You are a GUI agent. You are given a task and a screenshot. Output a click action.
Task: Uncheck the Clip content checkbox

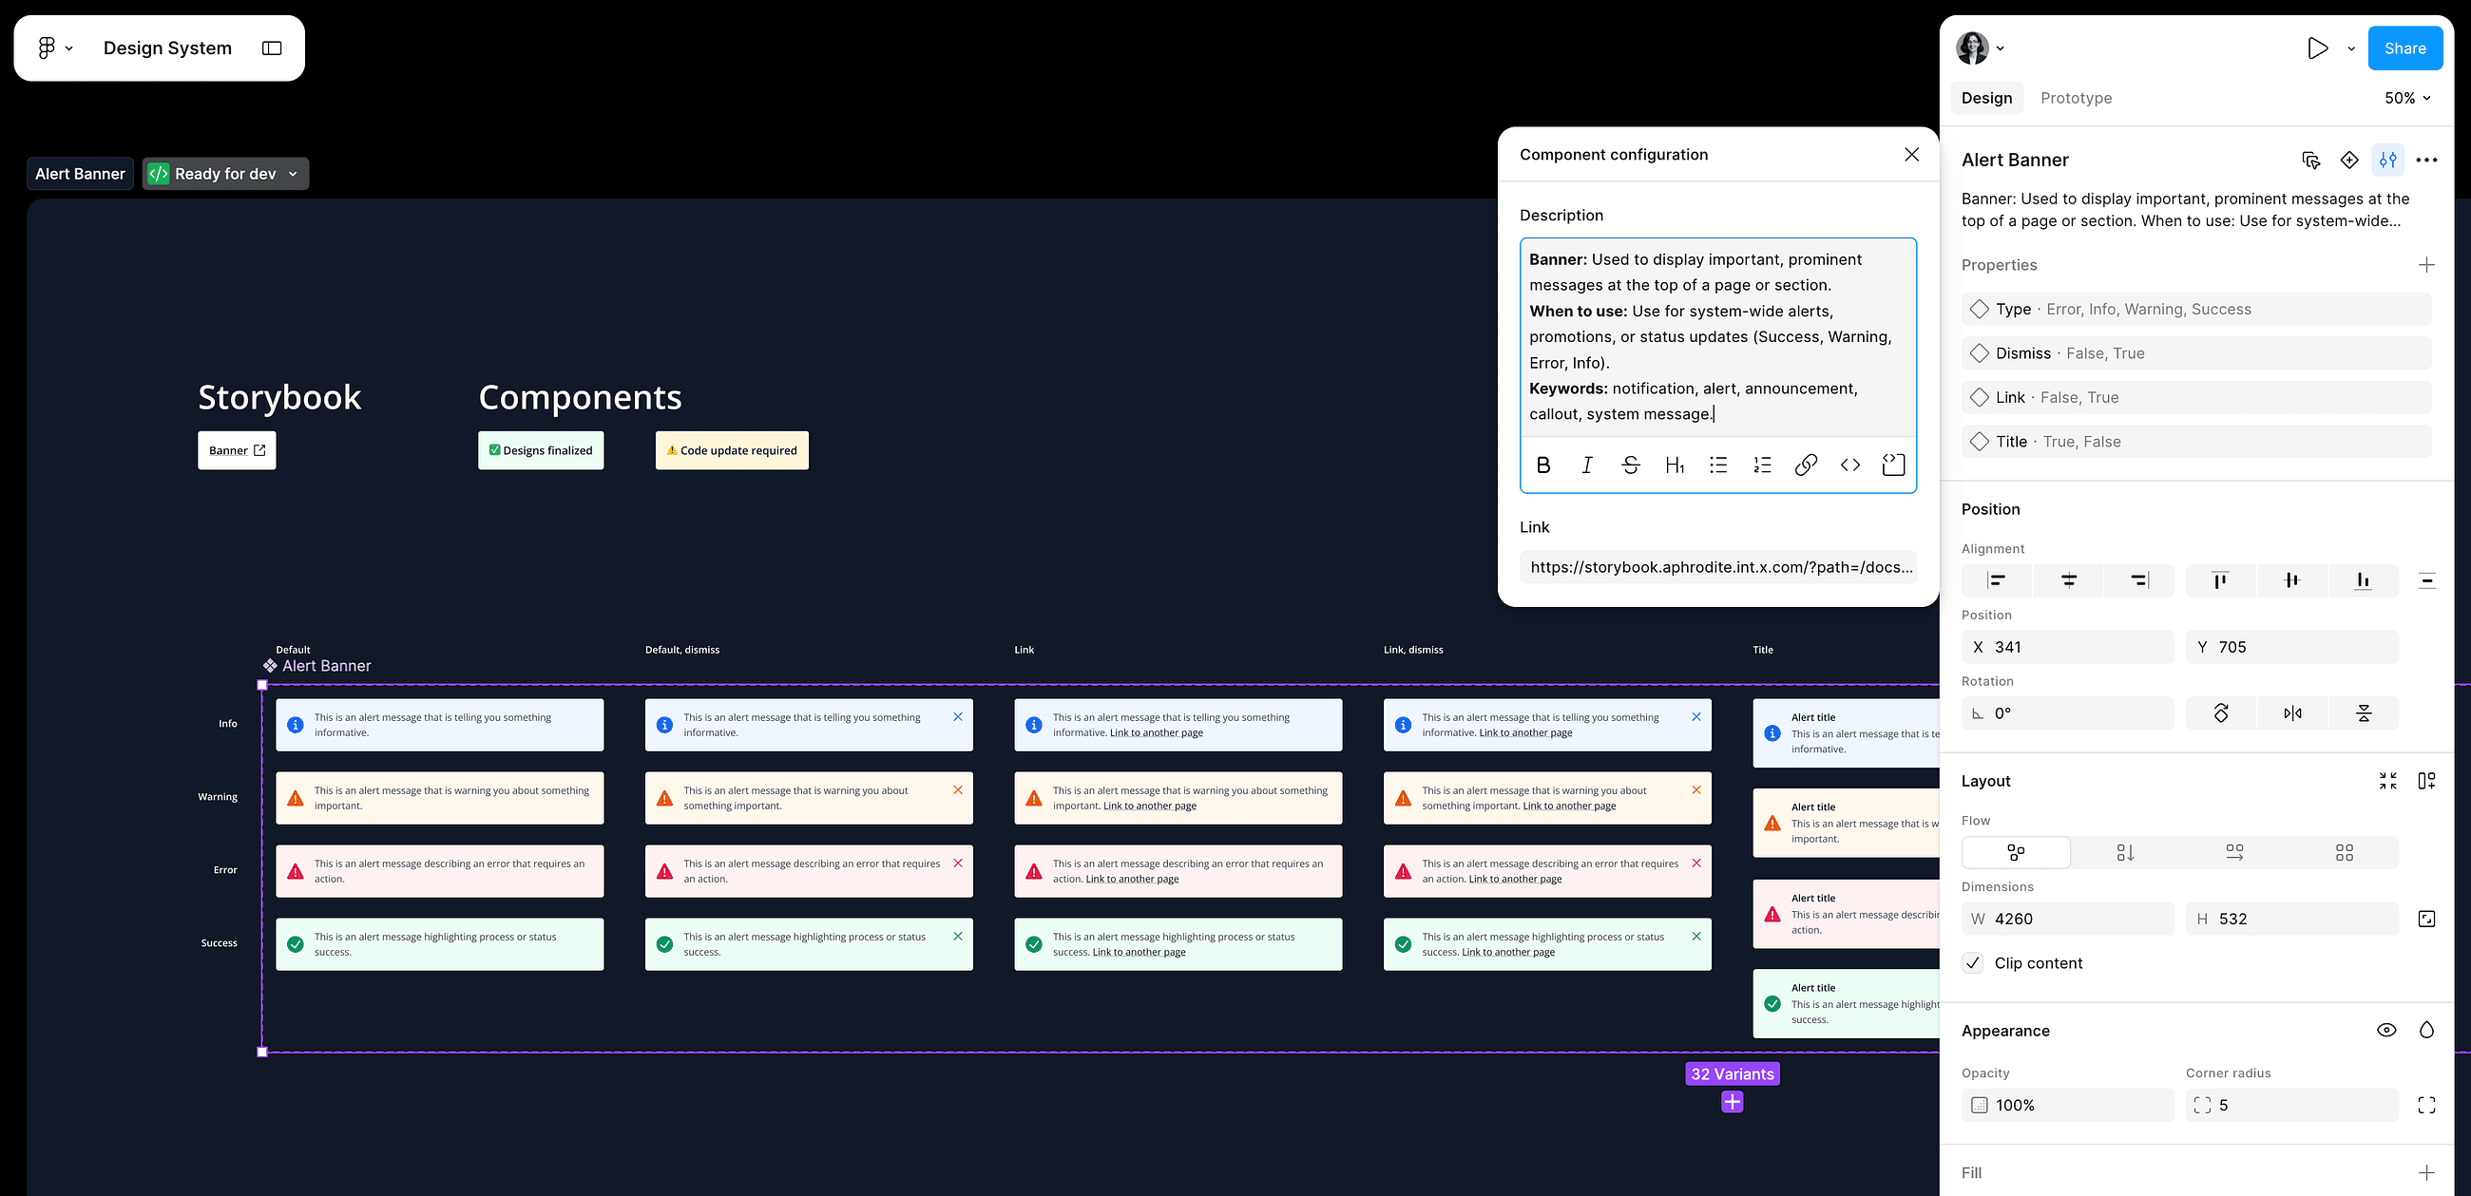1972,963
